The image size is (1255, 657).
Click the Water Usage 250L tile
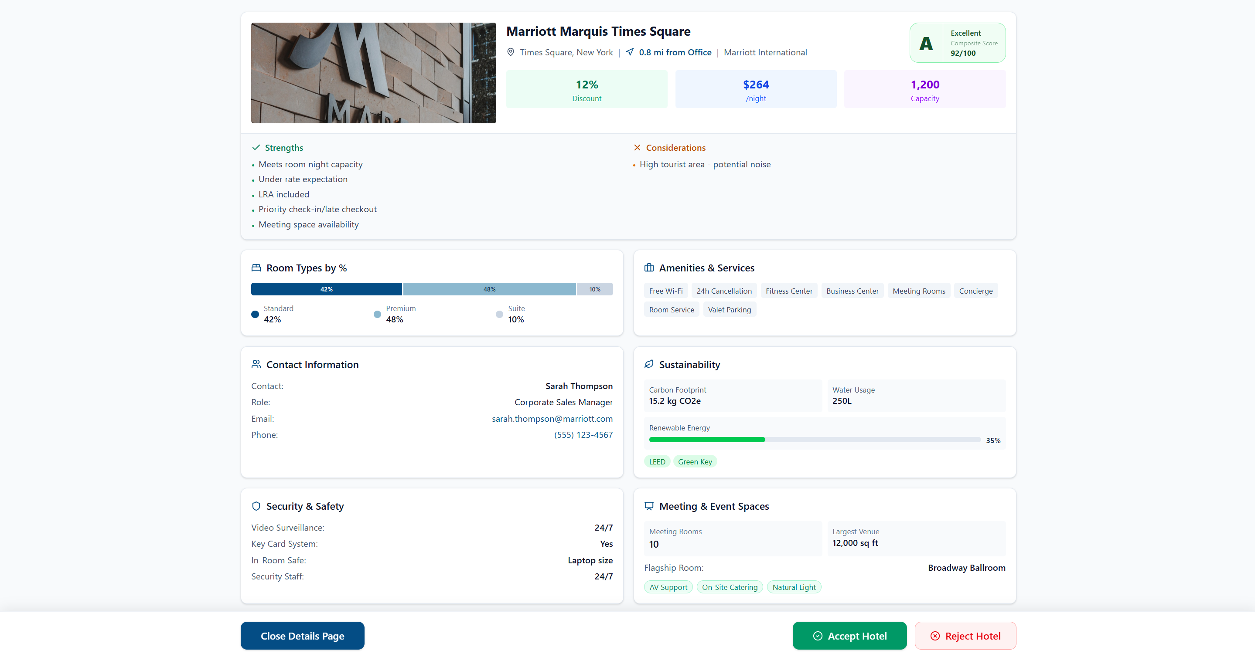pyautogui.click(x=917, y=396)
